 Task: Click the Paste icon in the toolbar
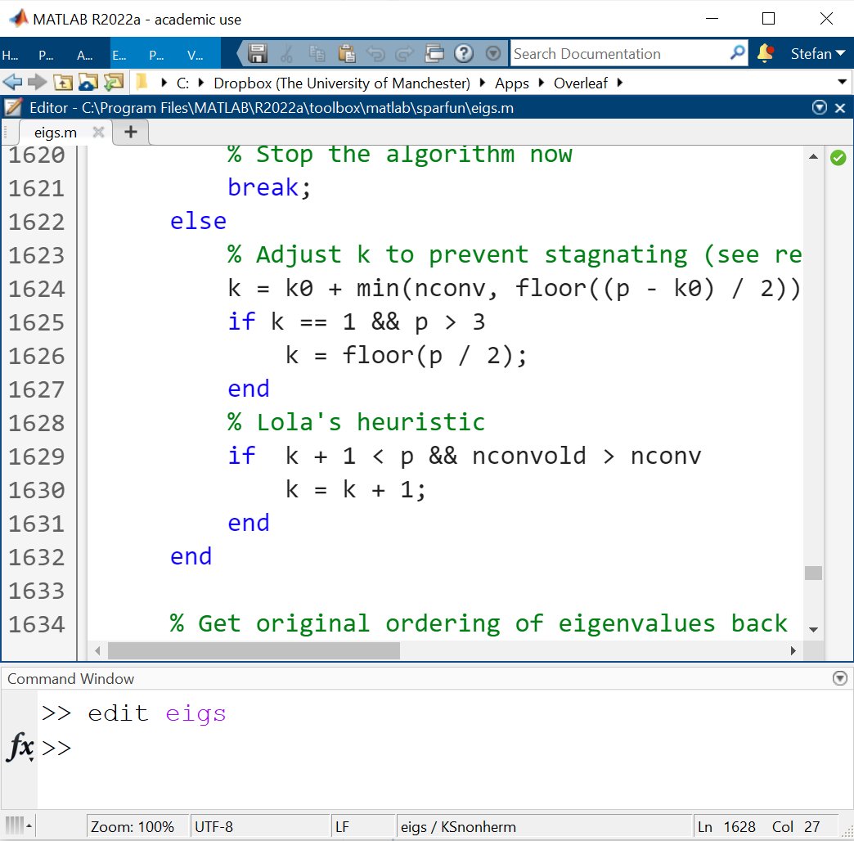(x=348, y=53)
